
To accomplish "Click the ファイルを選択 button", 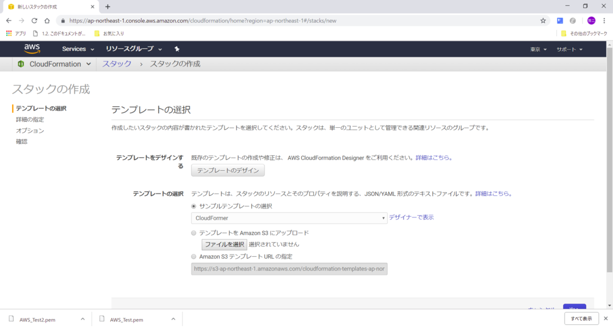I will (x=224, y=244).
